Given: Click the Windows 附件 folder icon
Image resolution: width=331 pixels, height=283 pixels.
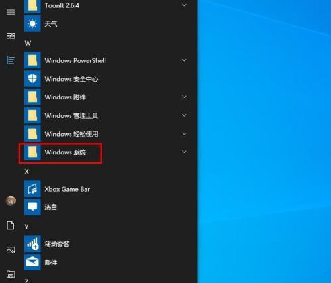Looking at the screenshot, I should coord(32,97).
